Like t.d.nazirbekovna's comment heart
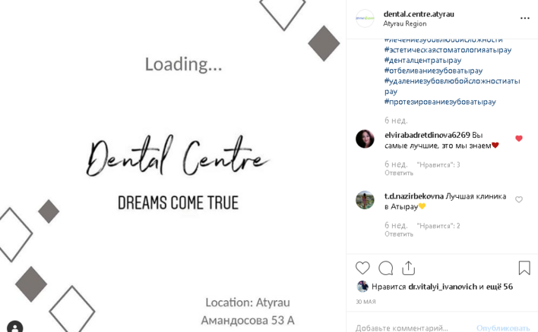 [519, 199]
